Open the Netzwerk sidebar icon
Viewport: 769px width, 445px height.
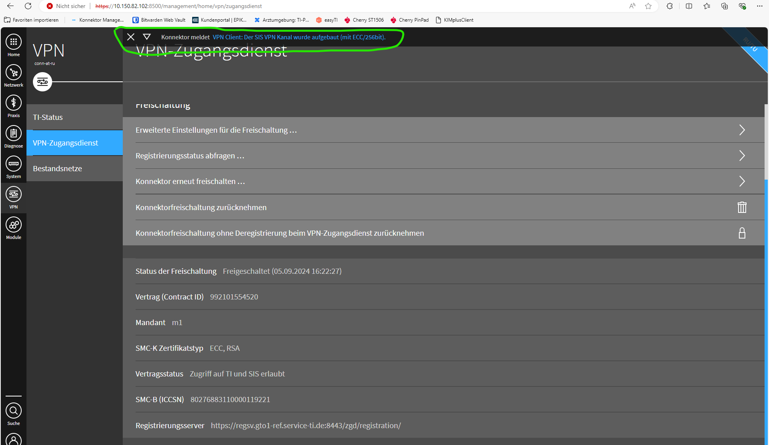click(14, 73)
